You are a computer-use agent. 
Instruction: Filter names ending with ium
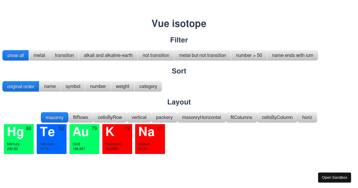tap(292, 55)
